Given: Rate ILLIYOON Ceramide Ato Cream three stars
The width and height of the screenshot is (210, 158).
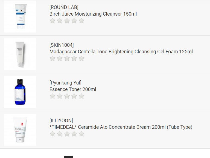Looking at the screenshot, I should pos(67,134).
